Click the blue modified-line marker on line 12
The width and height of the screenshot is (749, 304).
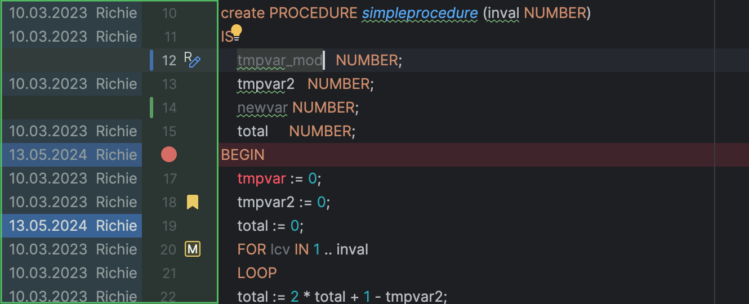(x=151, y=60)
